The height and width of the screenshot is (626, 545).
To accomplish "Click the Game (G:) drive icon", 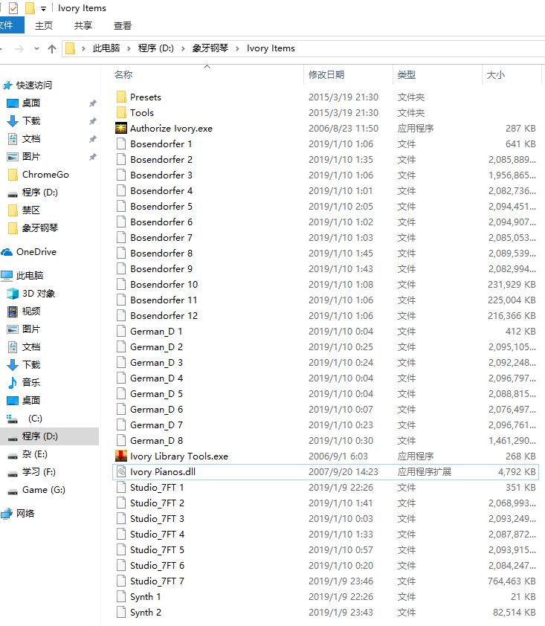I will (x=13, y=491).
